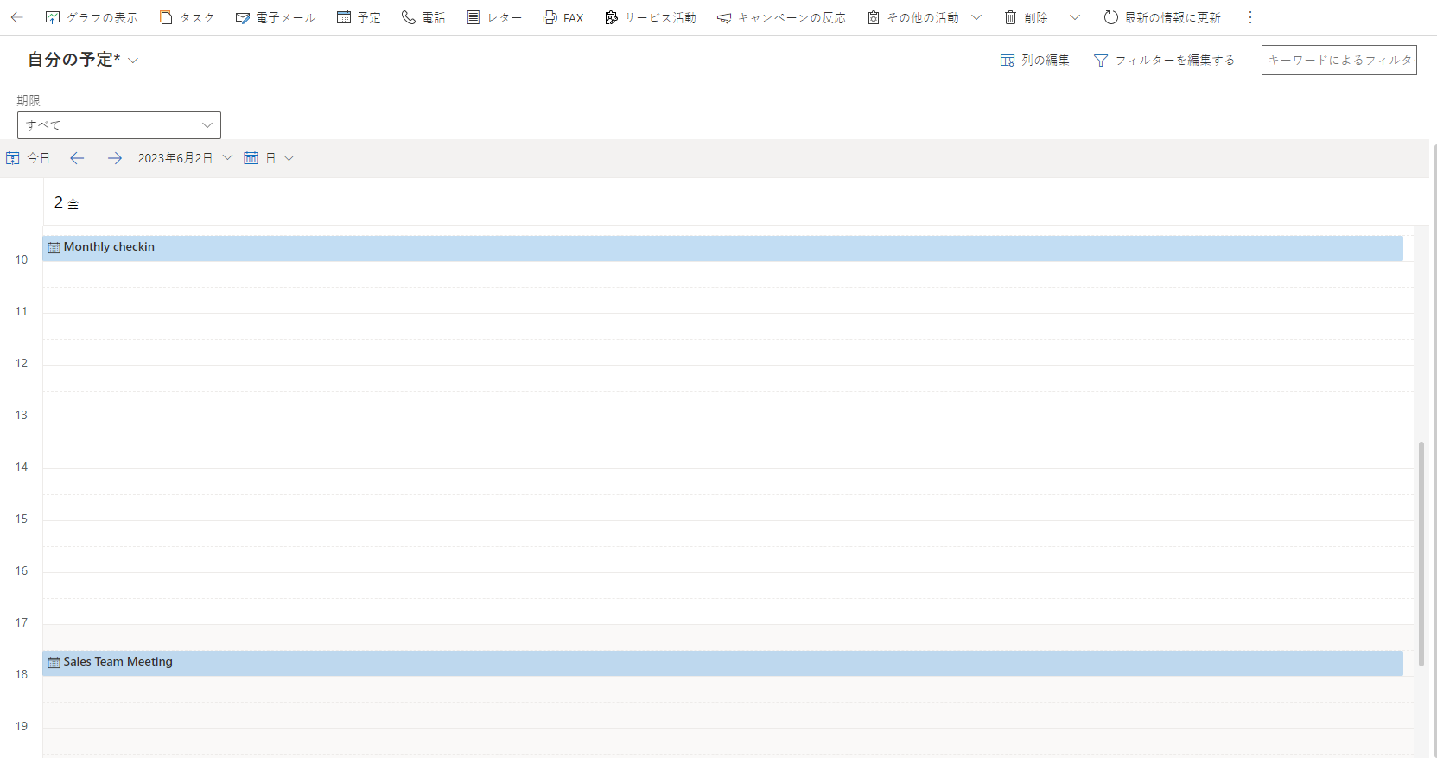Image resolution: width=1437 pixels, height=758 pixels.
Task: Click the 14 hour label
Action: pyautogui.click(x=22, y=467)
